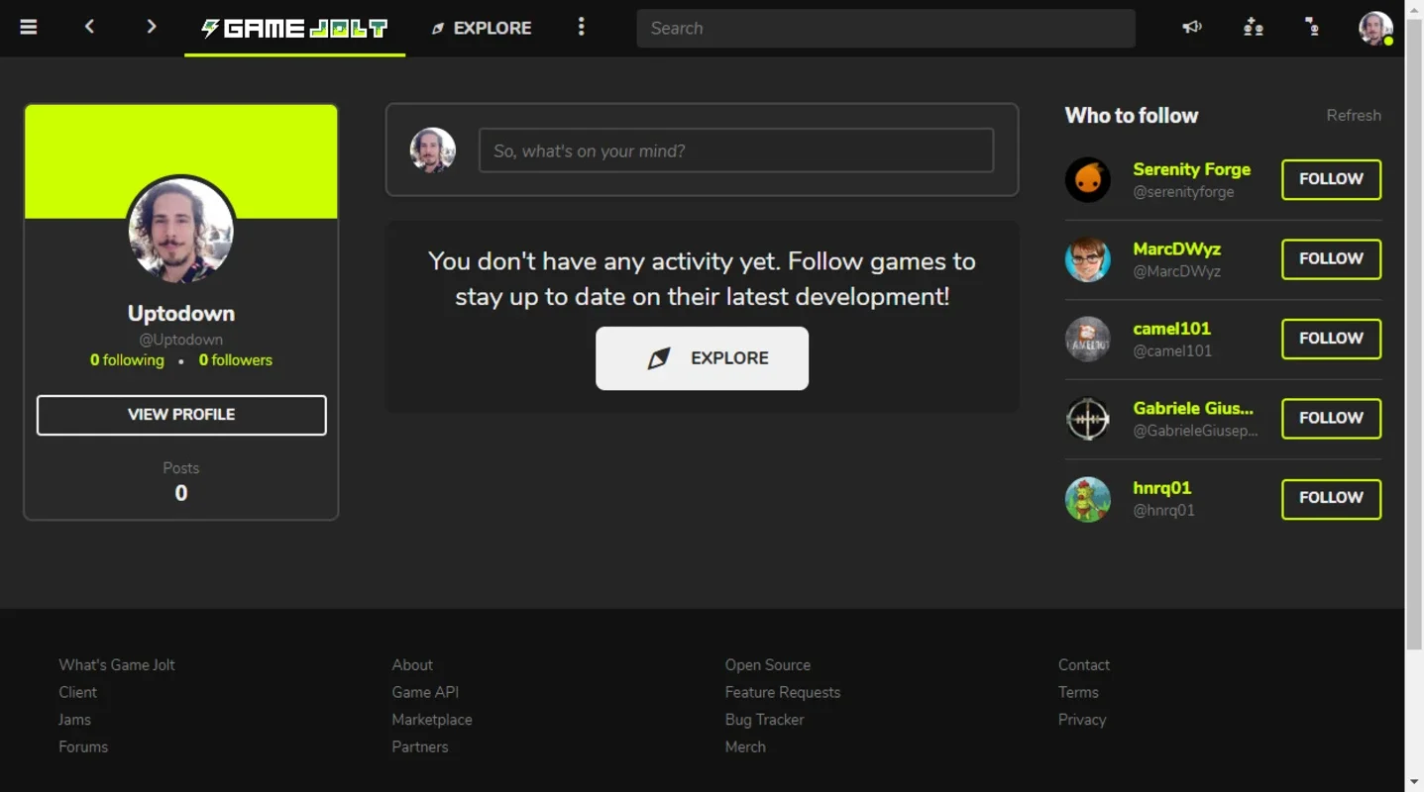Follow Gabriele Gius...
The width and height of the screenshot is (1424, 792).
pos(1331,419)
